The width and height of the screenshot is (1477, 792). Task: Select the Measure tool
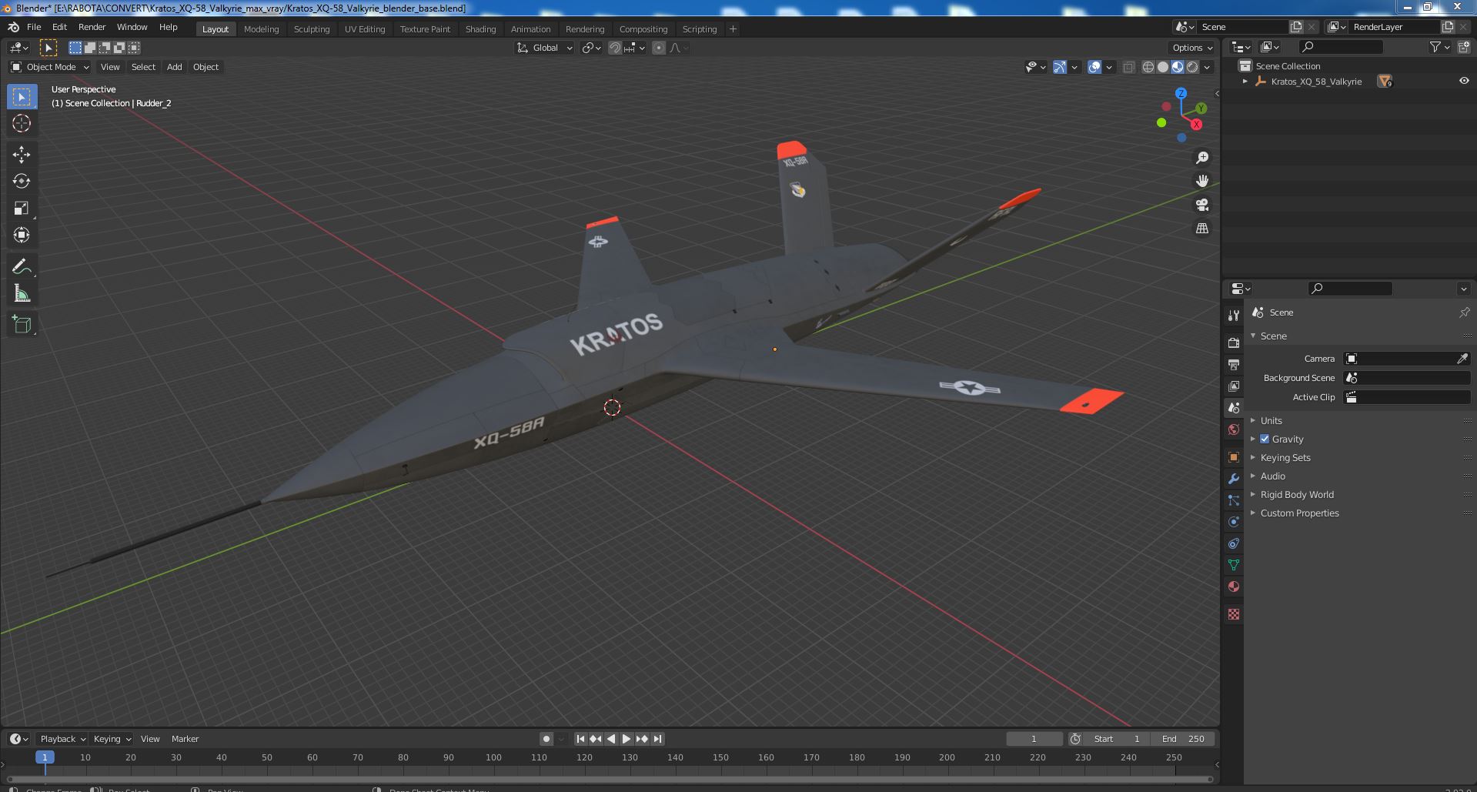tap(22, 293)
